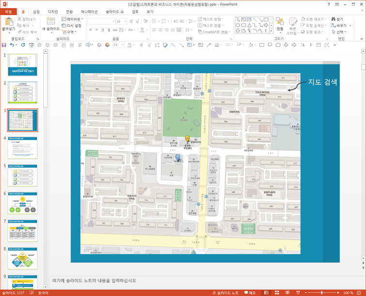Viewport: 366px width, 296px height.
Task: Click the language indicator 한국어 in status bar
Action: pos(43,293)
